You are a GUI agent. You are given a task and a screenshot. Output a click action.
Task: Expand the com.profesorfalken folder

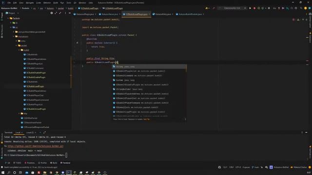pos(14,32)
